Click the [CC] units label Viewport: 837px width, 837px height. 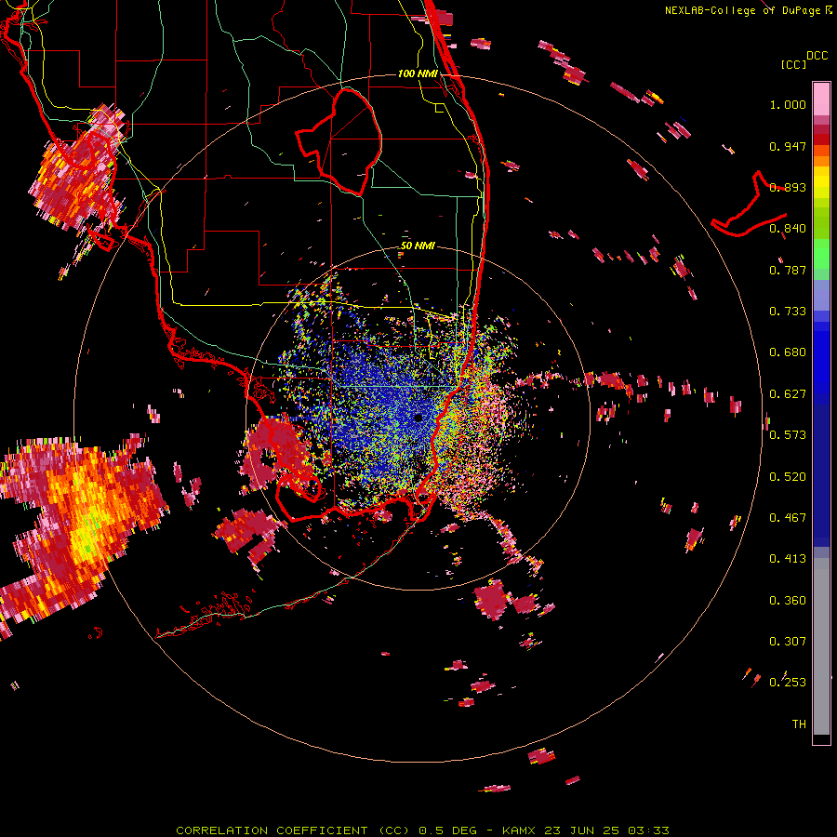(793, 64)
